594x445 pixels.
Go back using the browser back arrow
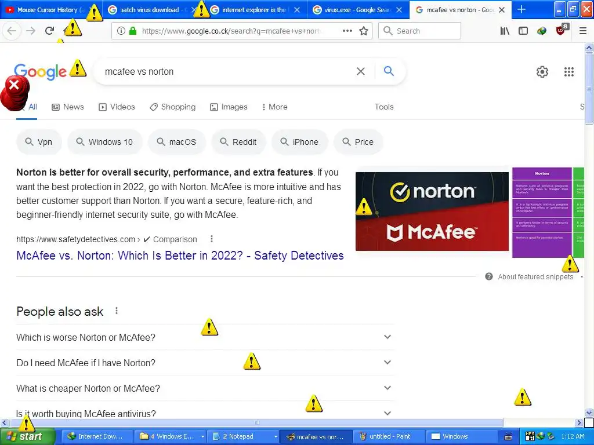click(12, 31)
